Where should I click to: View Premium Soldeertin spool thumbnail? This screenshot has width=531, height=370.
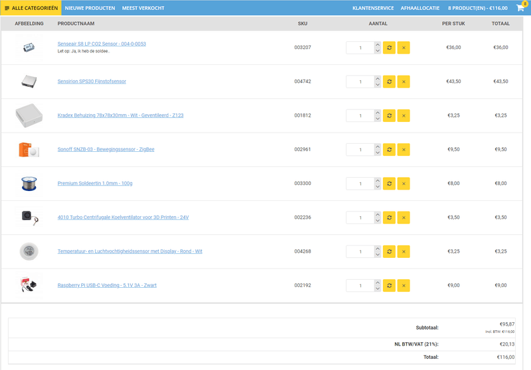click(29, 183)
